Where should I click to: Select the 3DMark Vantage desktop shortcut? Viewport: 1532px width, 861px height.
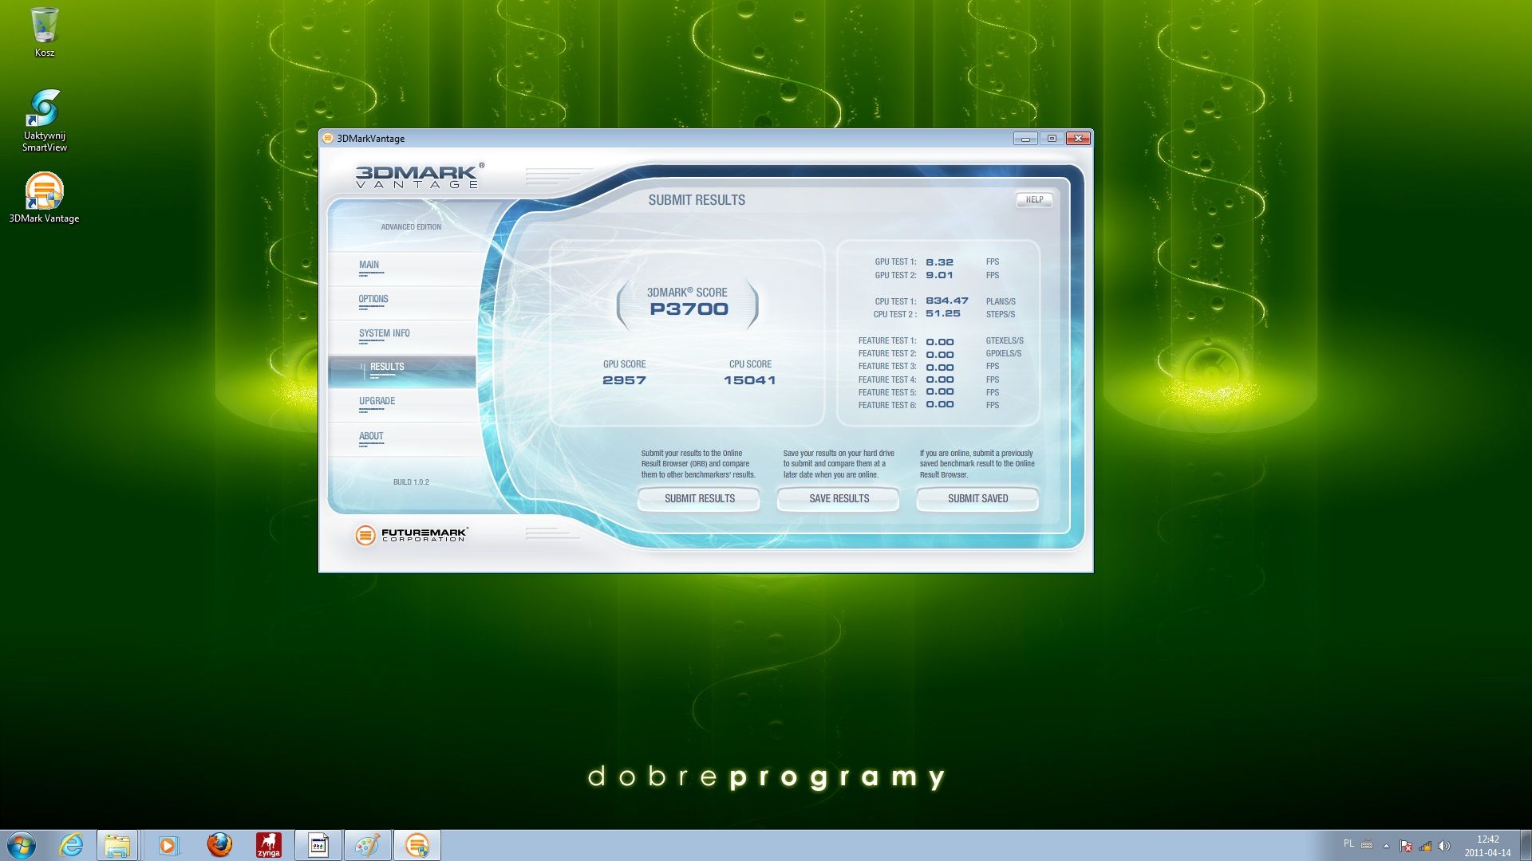(44, 198)
